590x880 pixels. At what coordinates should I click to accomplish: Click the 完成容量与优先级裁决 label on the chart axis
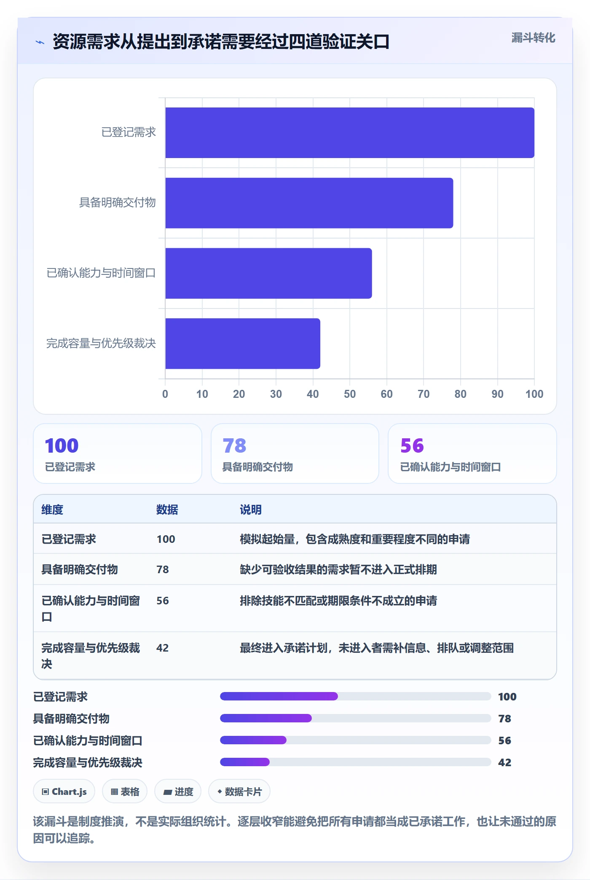pos(101,343)
